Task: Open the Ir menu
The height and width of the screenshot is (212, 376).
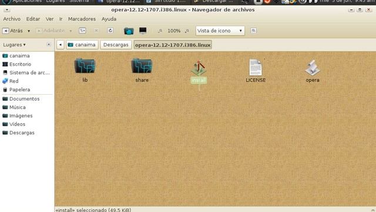Action: point(61,19)
